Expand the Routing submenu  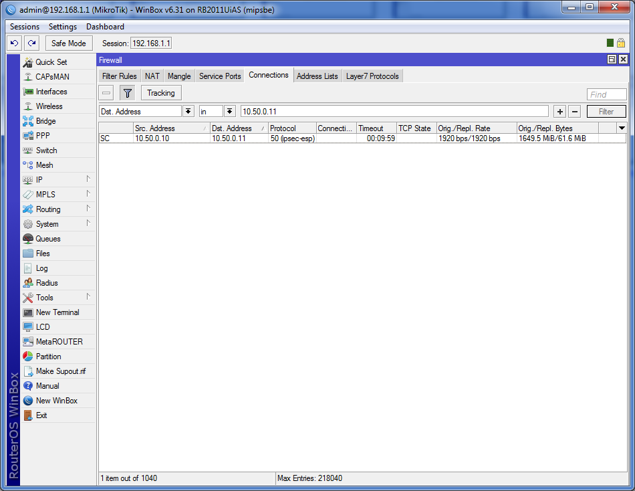coord(58,209)
